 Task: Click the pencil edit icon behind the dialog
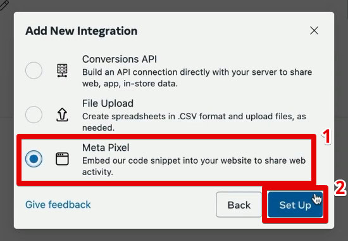[4, 5]
